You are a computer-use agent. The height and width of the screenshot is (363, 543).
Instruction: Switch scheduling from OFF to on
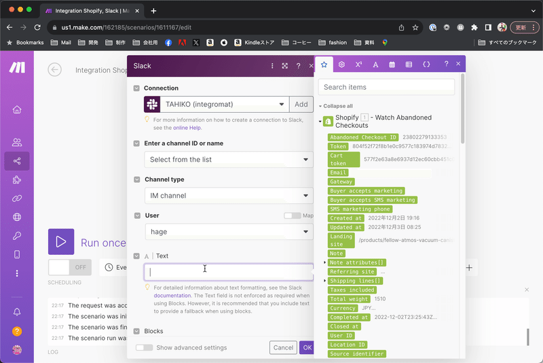(x=70, y=267)
